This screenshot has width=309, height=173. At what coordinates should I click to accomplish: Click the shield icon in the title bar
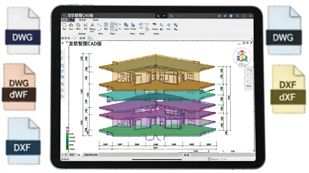tap(231, 16)
